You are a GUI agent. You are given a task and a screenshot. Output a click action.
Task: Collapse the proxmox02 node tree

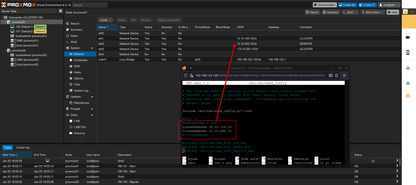pyautogui.click(x=6, y=50)
